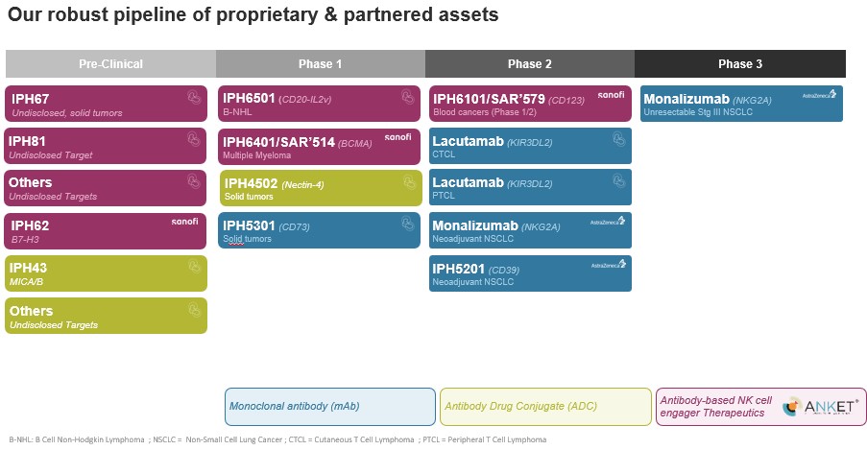Click the Sanofi logo on IPH6101/SAR'579 card
867x450 pixels.
(x=611, y=96)
